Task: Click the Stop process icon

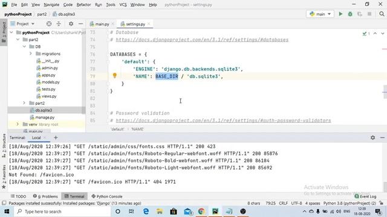Action: [x=369, y=14]
